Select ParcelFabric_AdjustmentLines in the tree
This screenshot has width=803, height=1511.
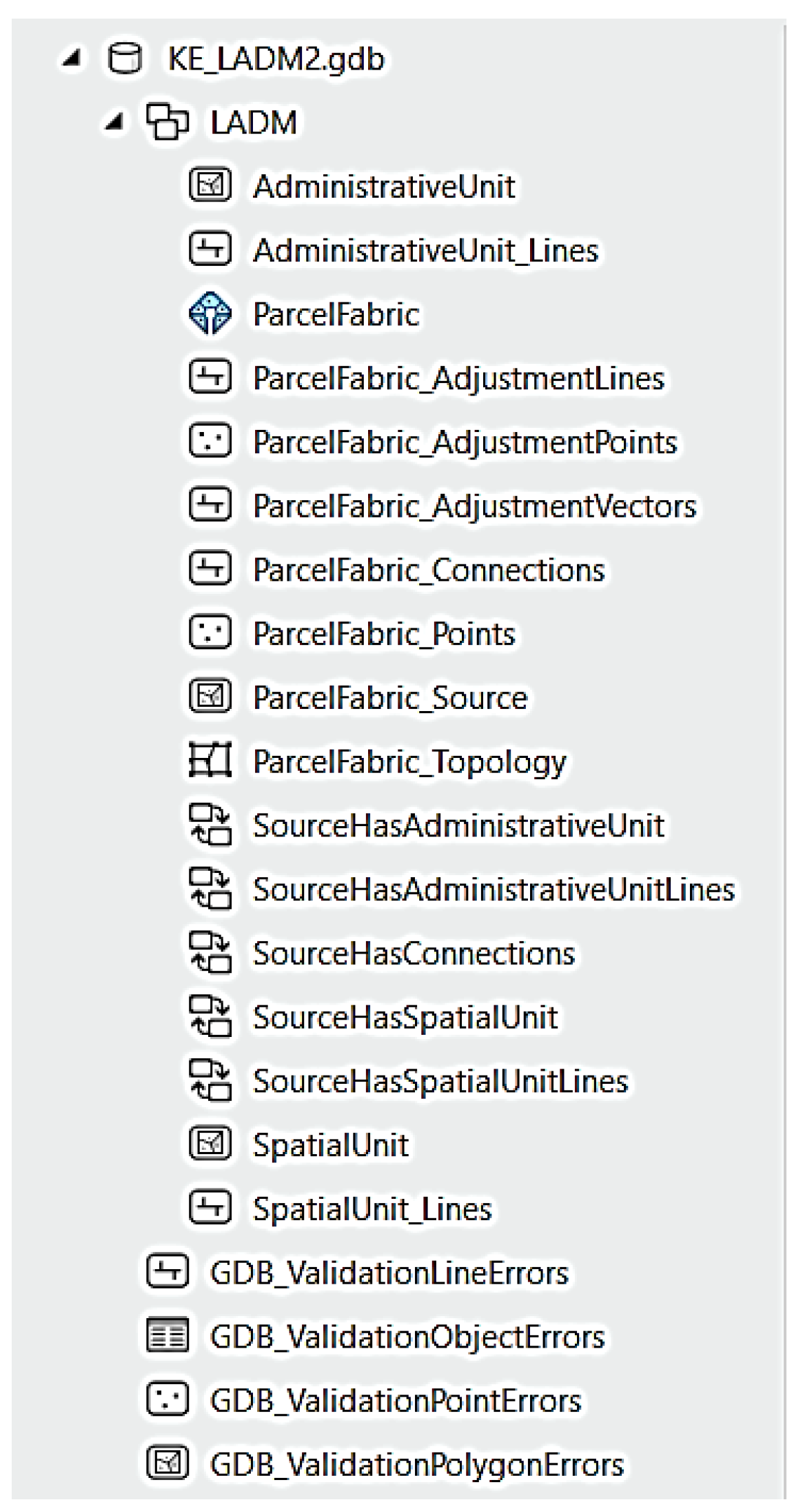pyautogui.click(x=458, y=378)
